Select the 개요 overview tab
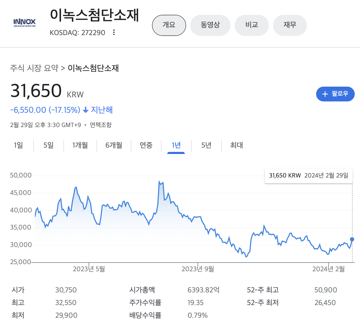This screenshot has width=360, height=327. point(169,25)
